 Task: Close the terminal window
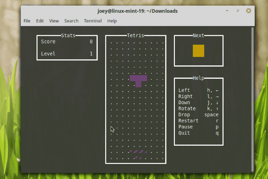[249, 11]
